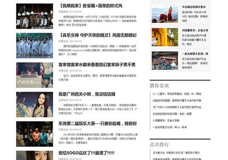Click 日常杂谈 category under 广州西关小姐 article

pos(63,100)
